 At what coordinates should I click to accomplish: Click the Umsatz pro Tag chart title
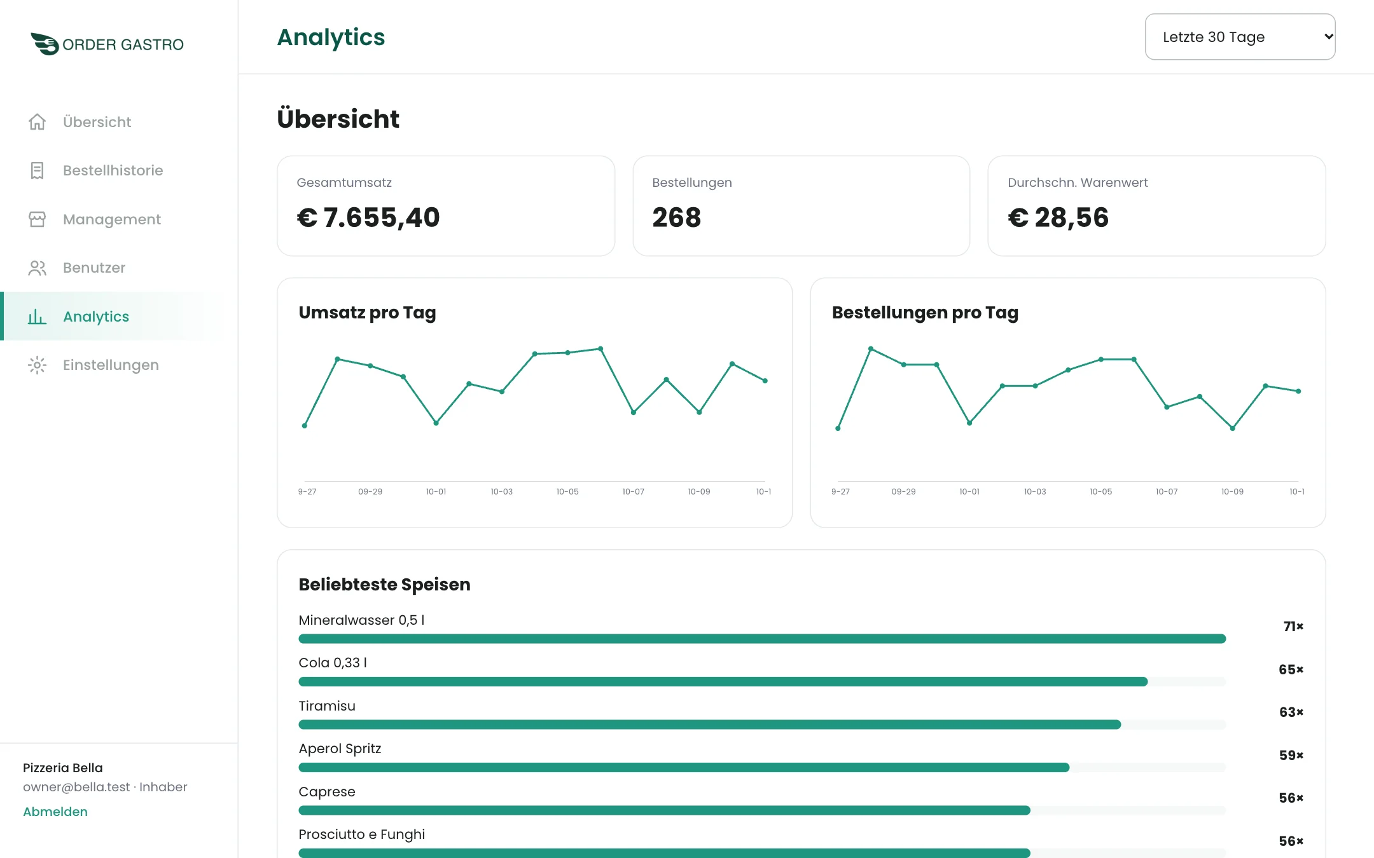point(367,313)
